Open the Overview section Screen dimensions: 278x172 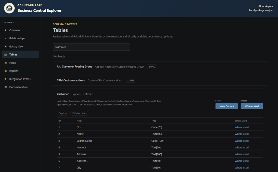coord(20,30)
